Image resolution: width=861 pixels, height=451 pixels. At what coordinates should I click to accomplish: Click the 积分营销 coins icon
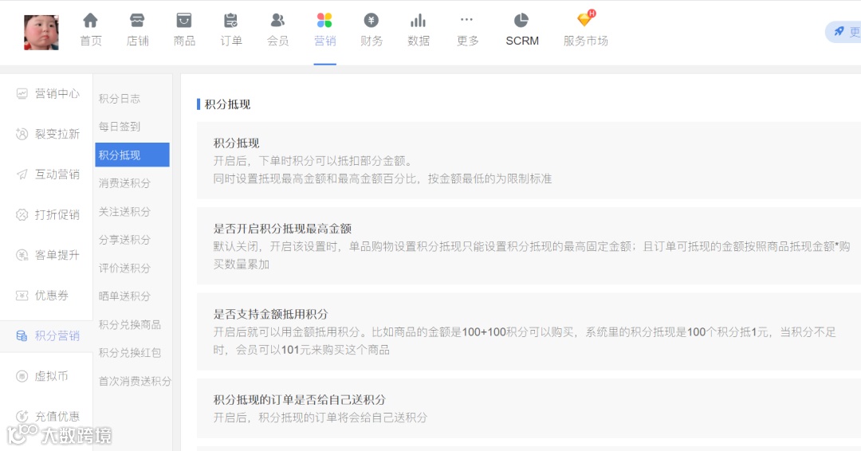click(22, 335)
